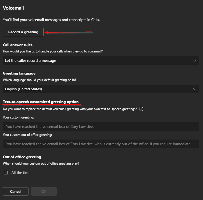
Task: Expand the English (United States) chevron arrow
Action: [x=194, y=89]
